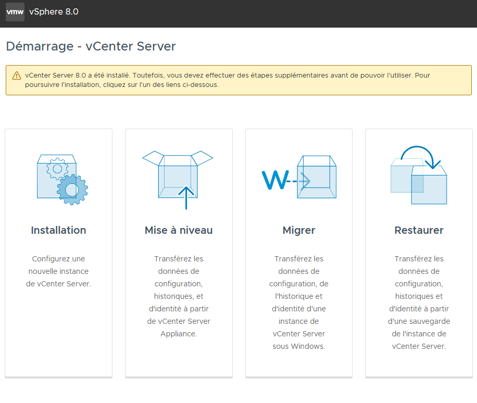Viewport: 477px width, 403px height.
Task: Click Restaurer description mentioning 'd'une sauvegarde'
Action: tap(419, 303)
